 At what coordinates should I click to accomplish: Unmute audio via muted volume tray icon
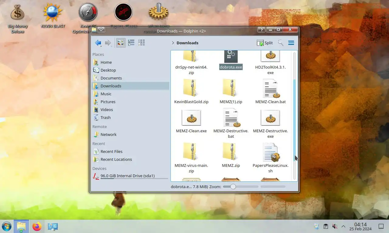click(x=335, y=226)
